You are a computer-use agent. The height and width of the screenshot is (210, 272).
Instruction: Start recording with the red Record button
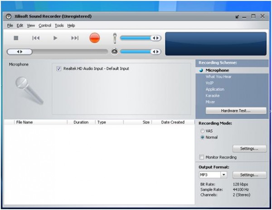click(95, 38)
